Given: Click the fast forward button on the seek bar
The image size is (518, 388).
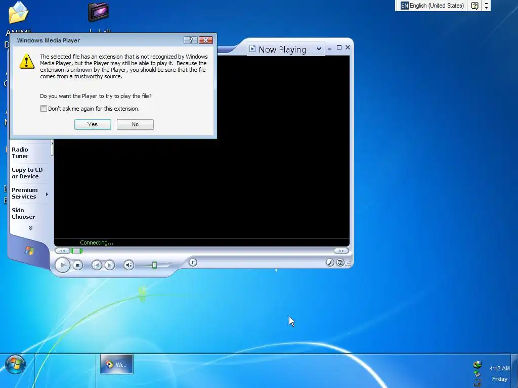Looking at the screenshot, I should 341,251.
